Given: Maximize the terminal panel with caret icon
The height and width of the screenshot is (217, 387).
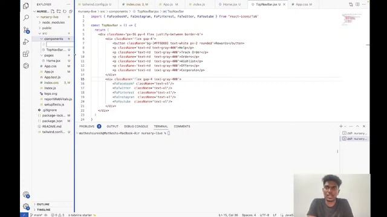Looking at the screenshot, I should tap(357, 126).
